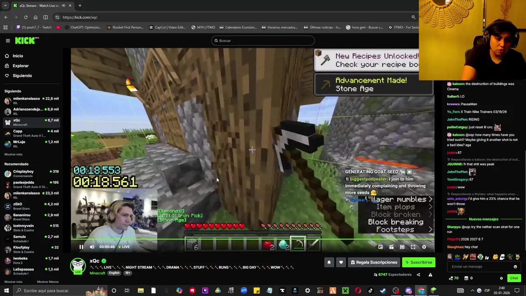526x296 pixels.
Task: Share the stream with the share icon
Action: pos(418,275)
